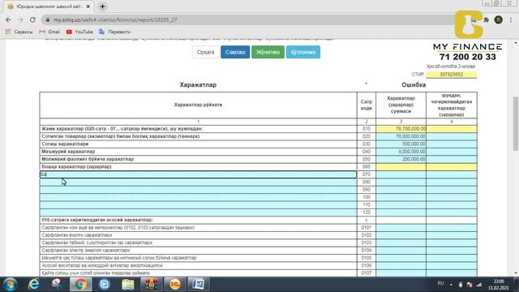Open the Перевести bookmark
This screenshot has height=292, width=519.
coord(114,32)
